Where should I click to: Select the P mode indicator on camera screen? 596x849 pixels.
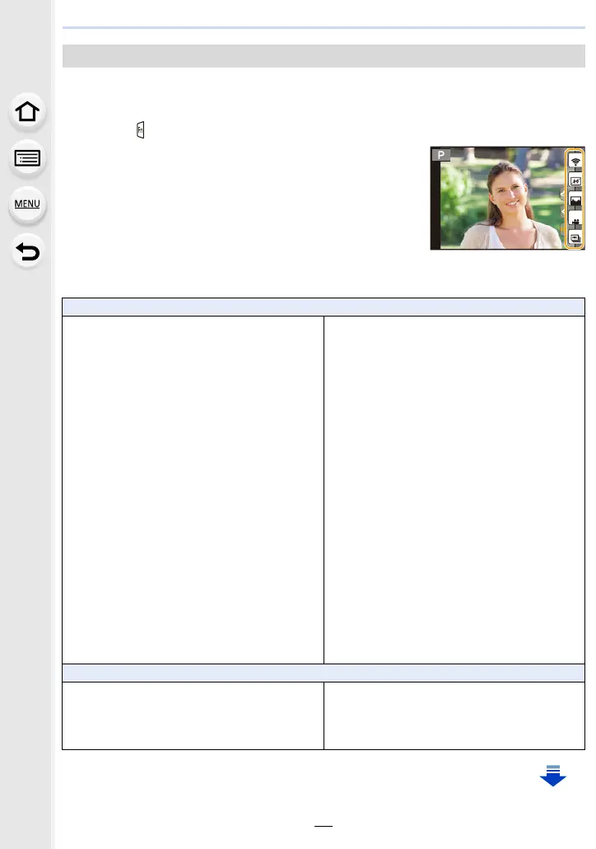coord(440,155)
